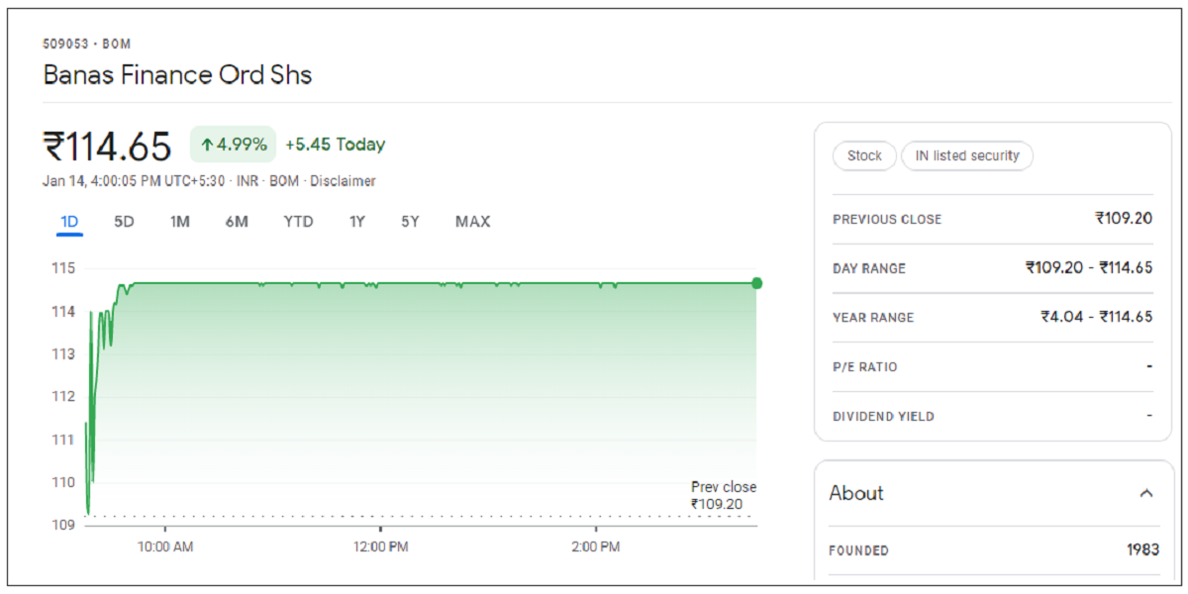Show the 1Y chart range

pos(356,222)
